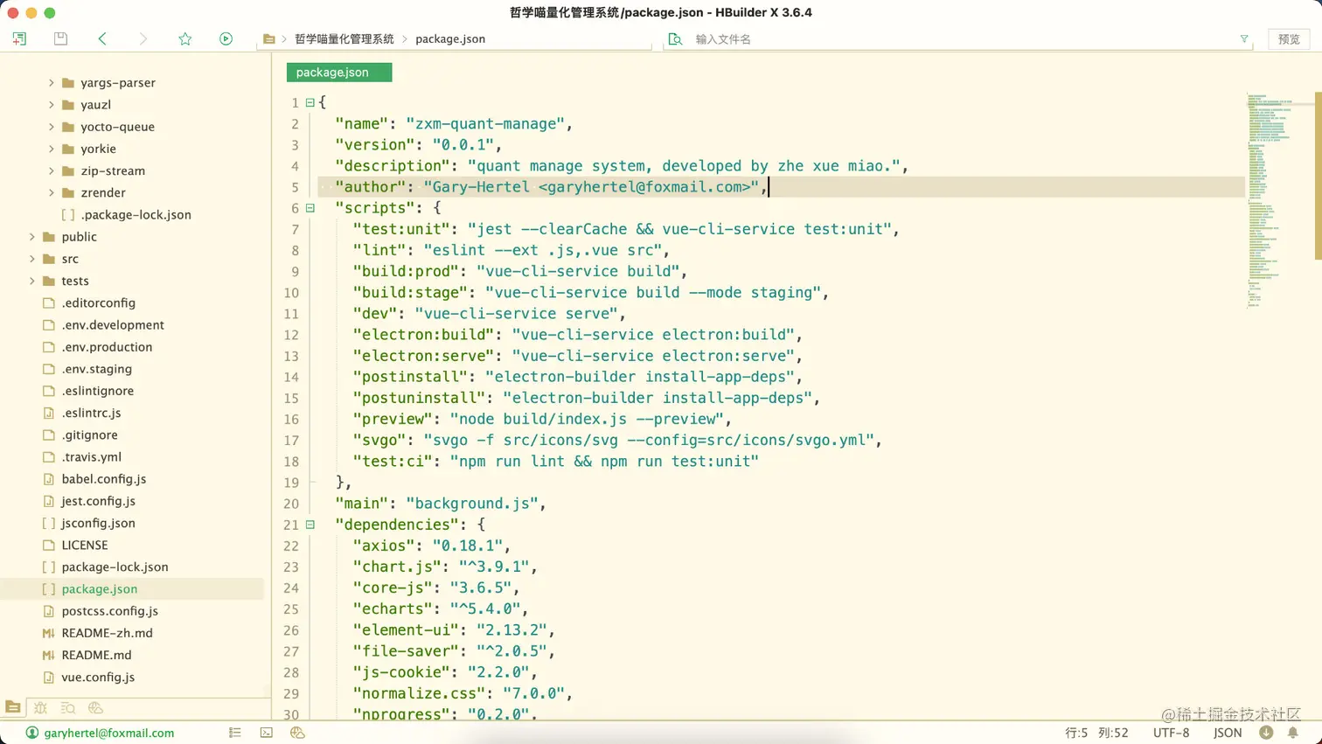1322x744 pixels.
Task: Open the filter funnel icon in toolbar
Action: [x=1244, y=39]
